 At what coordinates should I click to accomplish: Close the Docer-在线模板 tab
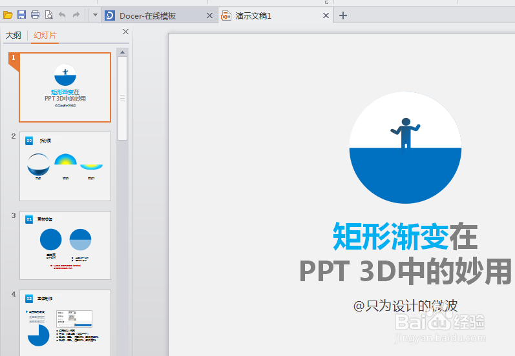pyautogui.click(x=209, y=15)
